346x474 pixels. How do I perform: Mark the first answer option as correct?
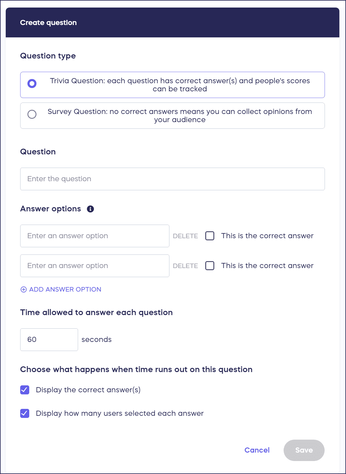point(210,236)
